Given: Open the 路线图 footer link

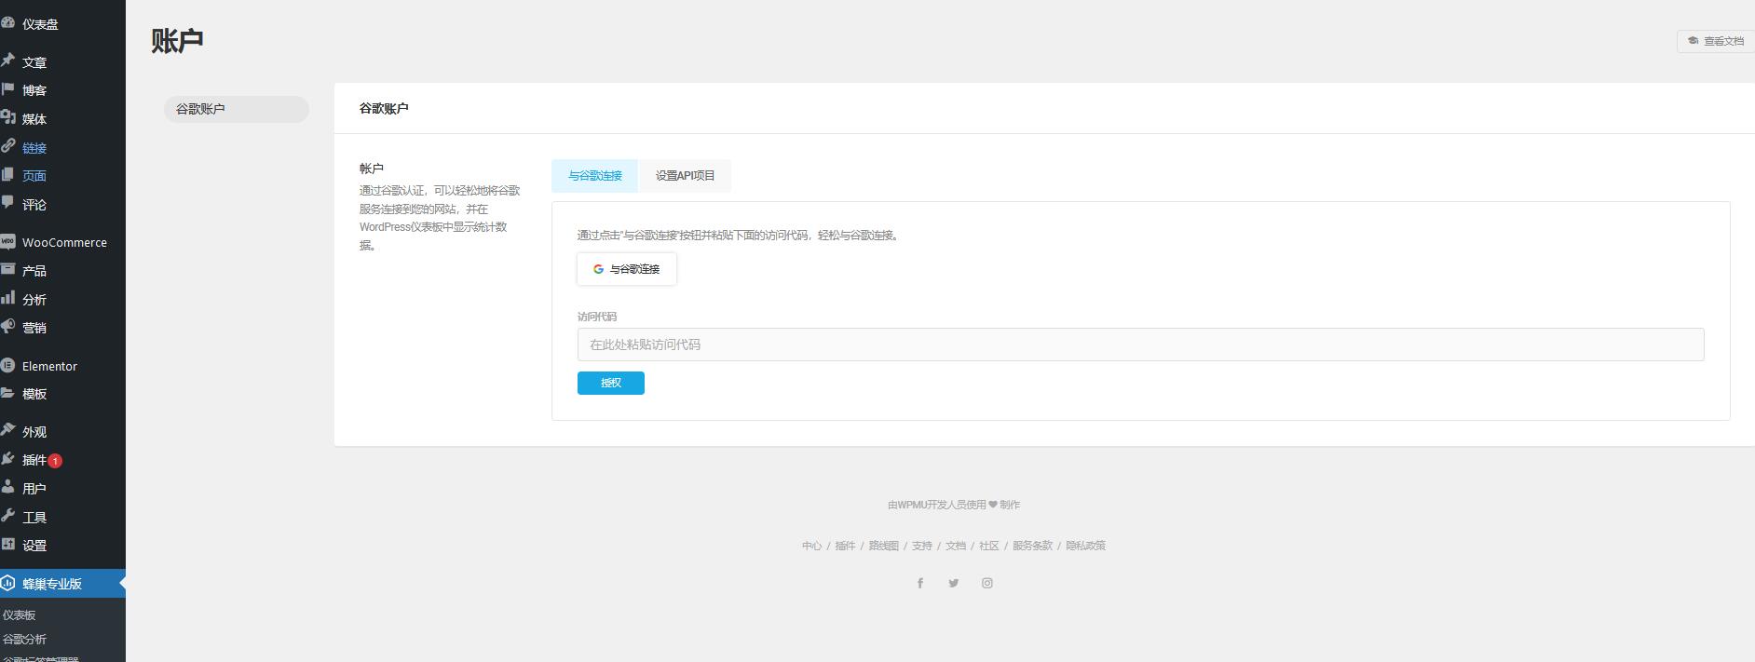Looking at the screenshot, I should coord(884,546).
